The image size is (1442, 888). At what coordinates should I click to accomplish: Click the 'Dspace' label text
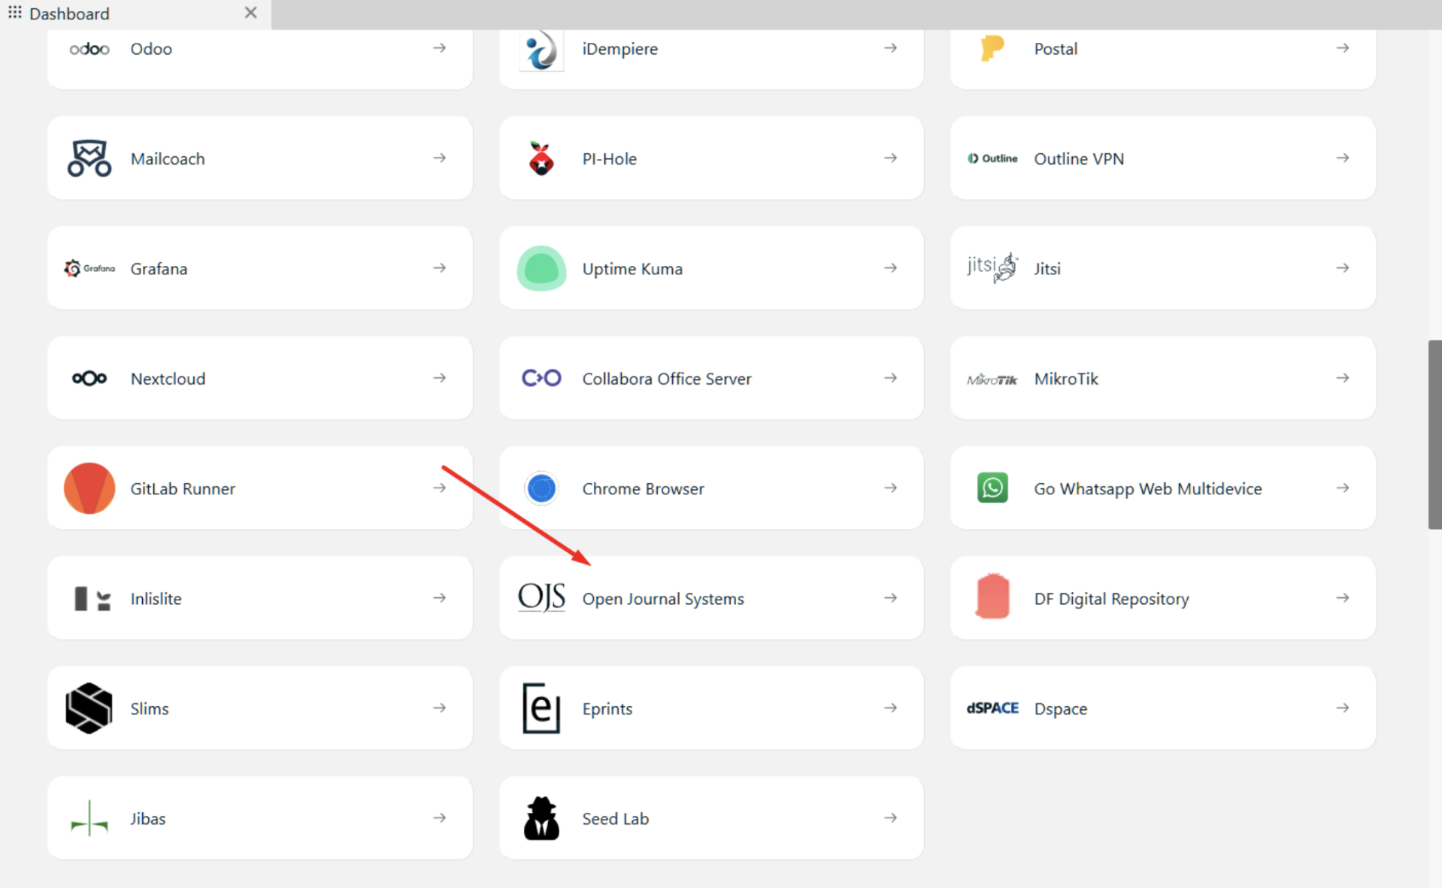[1061, 708]
